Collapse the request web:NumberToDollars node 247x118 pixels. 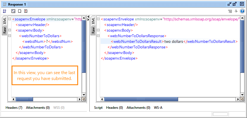tap(9, 36)
